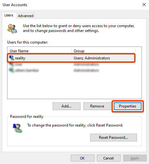Click the user icon in the Password section
The image size is (149, 164).
pos(17,128)
